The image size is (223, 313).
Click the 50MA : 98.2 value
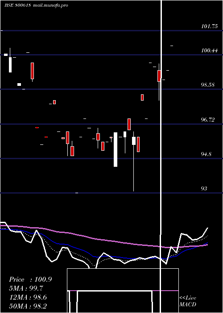coord(28,306)
